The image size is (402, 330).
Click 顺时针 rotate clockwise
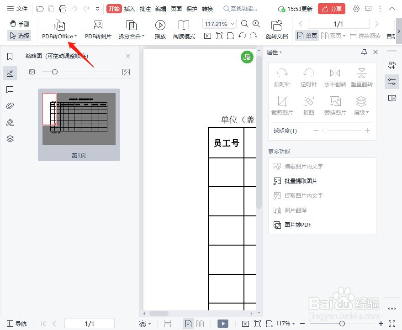(282, 78)
